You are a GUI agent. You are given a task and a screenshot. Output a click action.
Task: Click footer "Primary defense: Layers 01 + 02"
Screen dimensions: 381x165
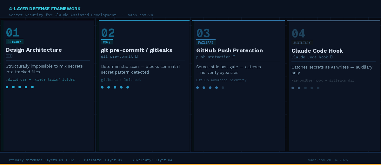pos(41,160)
